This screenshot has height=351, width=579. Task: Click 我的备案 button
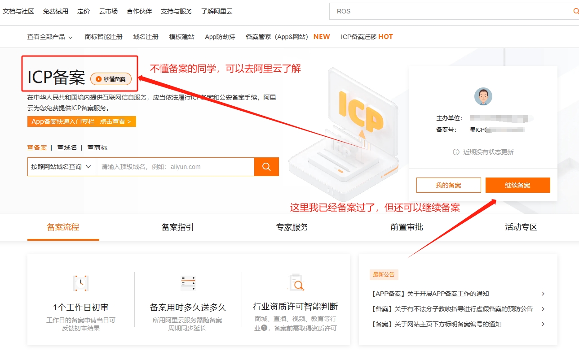tap(448, 185)
